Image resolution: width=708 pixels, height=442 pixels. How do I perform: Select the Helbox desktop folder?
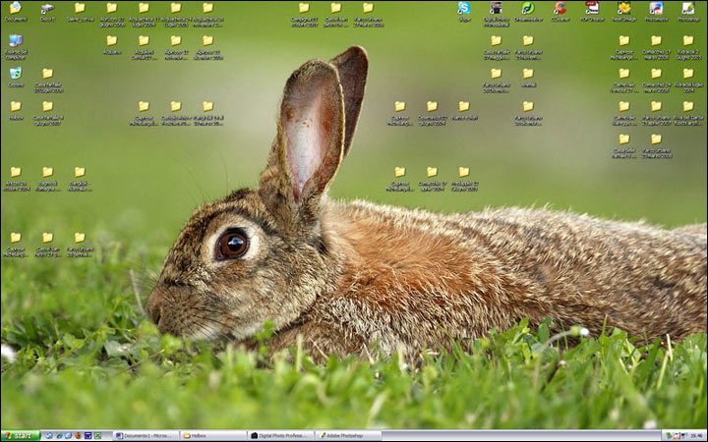click(x=16, y=110)
